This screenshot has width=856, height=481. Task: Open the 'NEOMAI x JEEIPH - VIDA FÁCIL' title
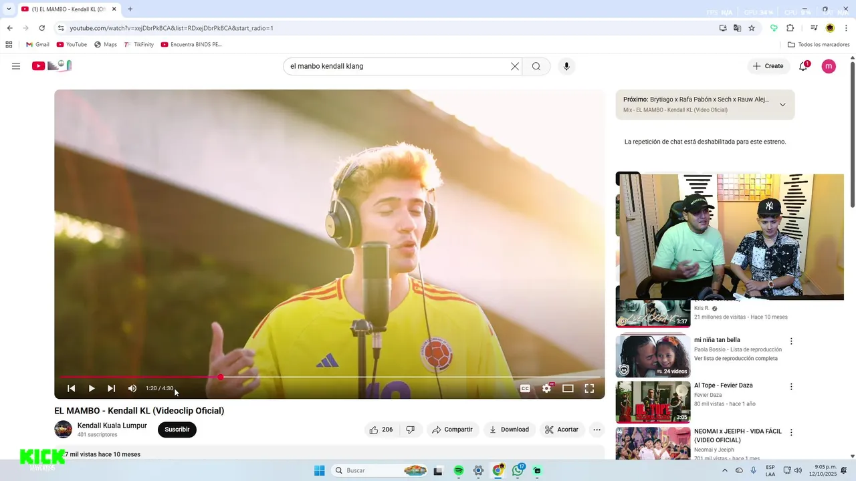(738, 436)
